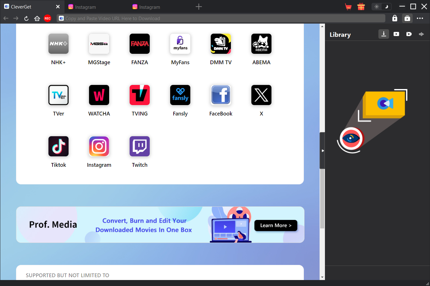Open the three-dot more options menu
The width and height of the screenshot is (430, 286).
[420, 19]
